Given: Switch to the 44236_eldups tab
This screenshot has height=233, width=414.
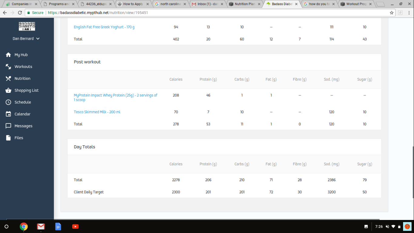Looking at the screenshot, I should [x=96, y=4].
